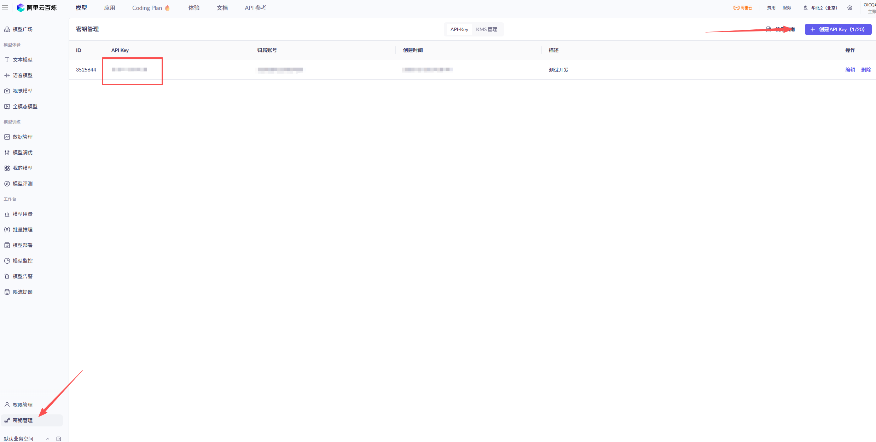Image resolution: width=876 pixels, height=442 pixels.
Task: Click the hamburger menu icon
Action: pyautogui.click(x=5, y=8)
